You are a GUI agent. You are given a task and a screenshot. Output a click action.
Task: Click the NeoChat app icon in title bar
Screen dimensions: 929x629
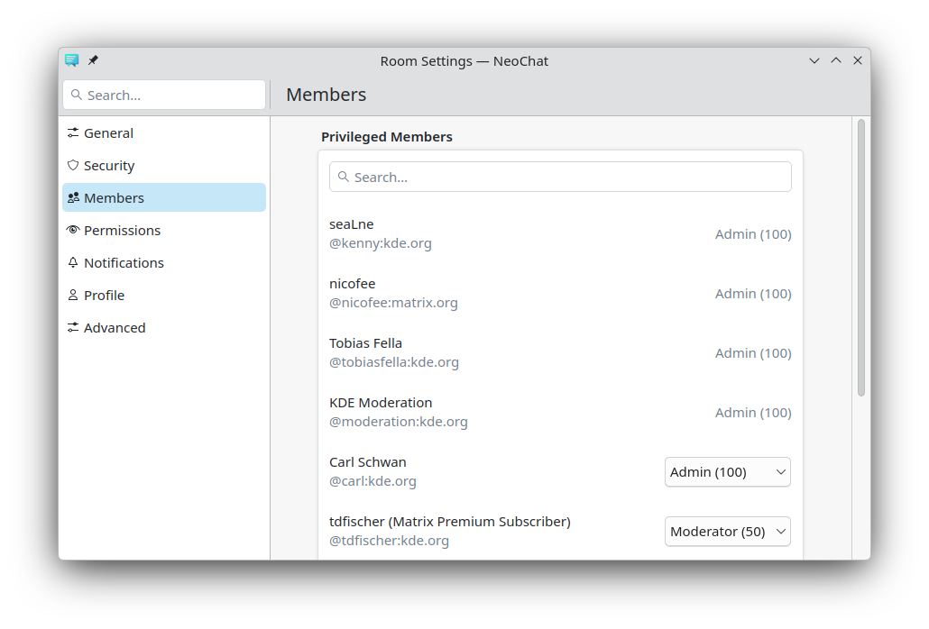click(x=72, y=60)
